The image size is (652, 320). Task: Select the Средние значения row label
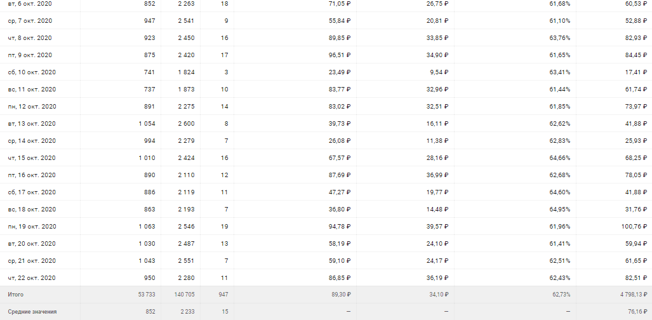click(x=32, y=312)
